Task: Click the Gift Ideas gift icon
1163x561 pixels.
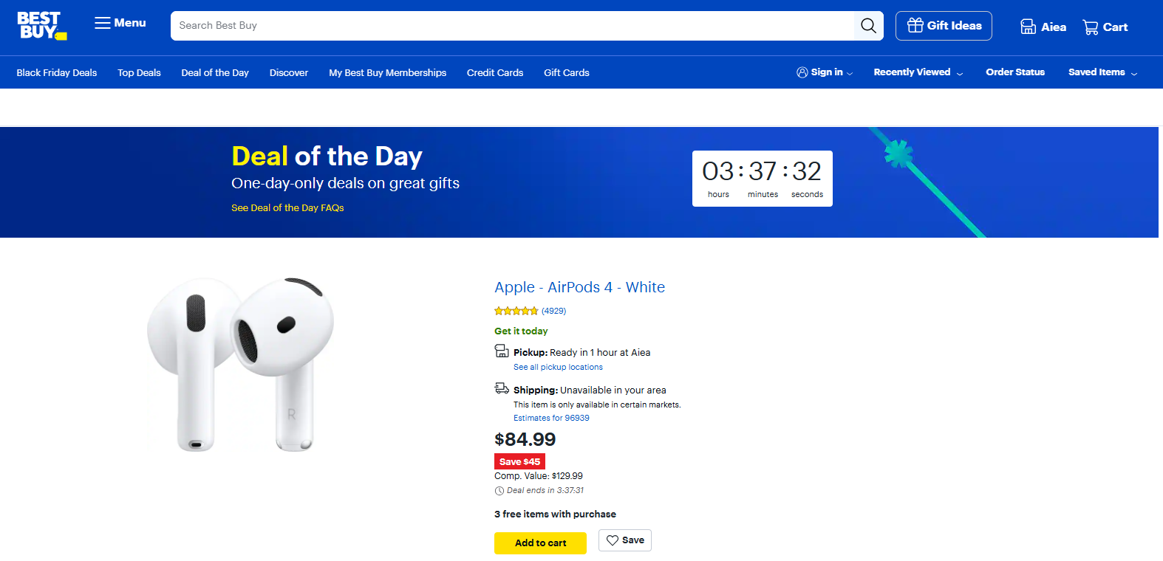Action: tap(916, 25)
